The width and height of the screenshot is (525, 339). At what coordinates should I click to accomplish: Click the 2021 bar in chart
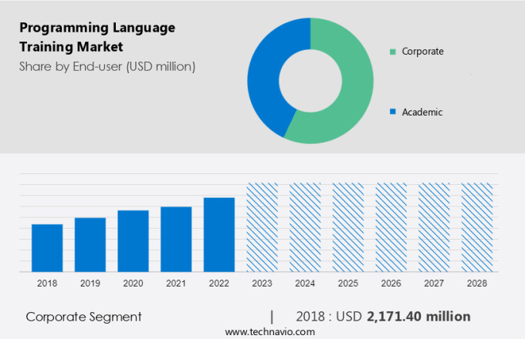[x=176, y=239]
